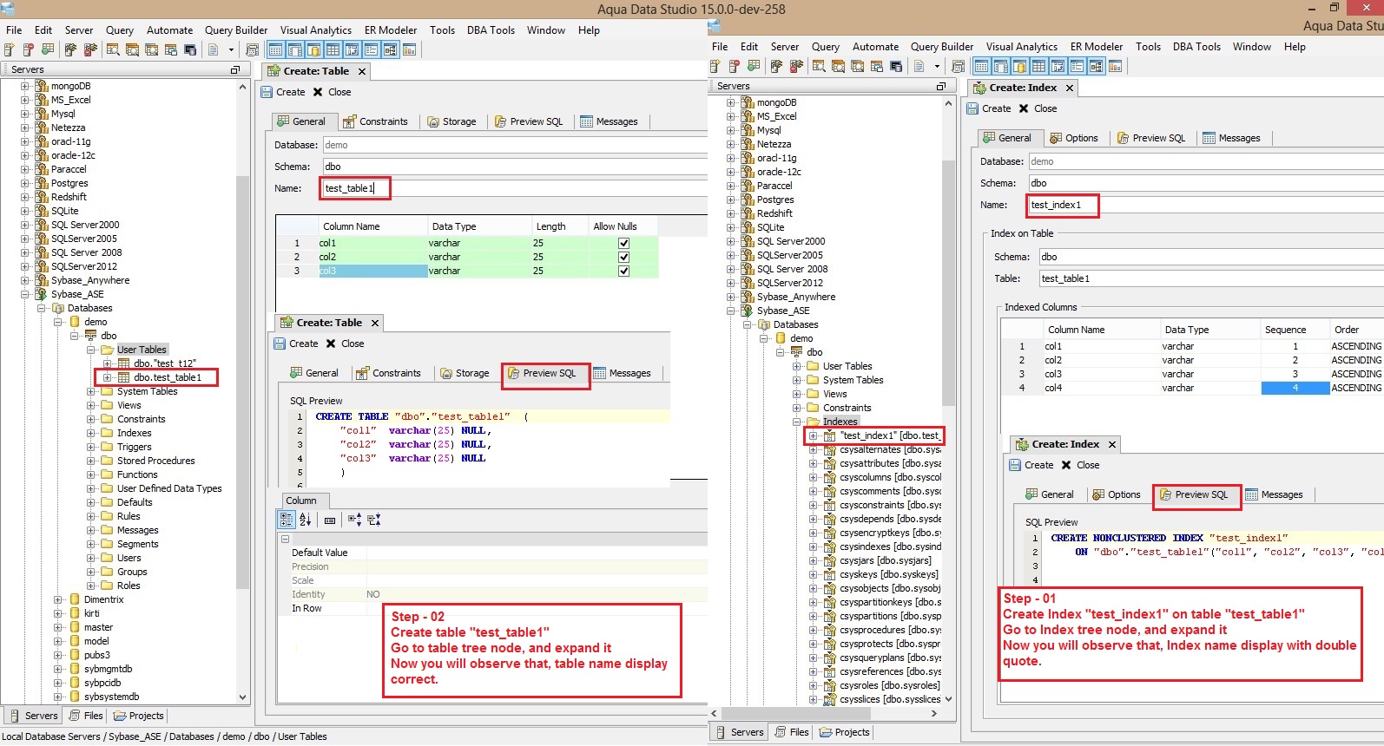
Task: Click the table icon beside dbo."test t12"
Action: [123, 363]
